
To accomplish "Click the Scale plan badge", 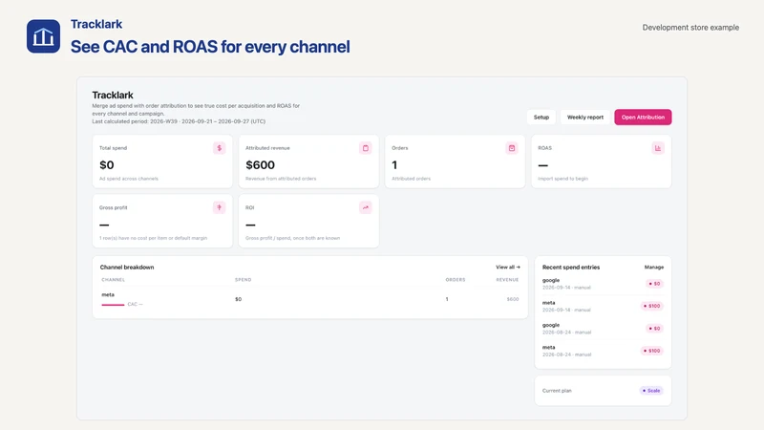I will pyautogui.click(x=651, y=391).
